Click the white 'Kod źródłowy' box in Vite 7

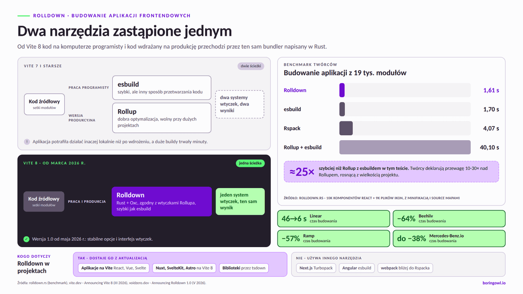pos(45,104)
